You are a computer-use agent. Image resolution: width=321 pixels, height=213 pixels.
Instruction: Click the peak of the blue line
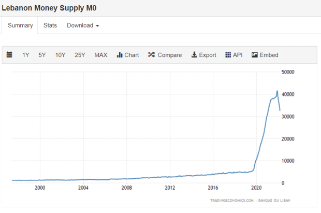pyautogui.click(x=277, y=91)
